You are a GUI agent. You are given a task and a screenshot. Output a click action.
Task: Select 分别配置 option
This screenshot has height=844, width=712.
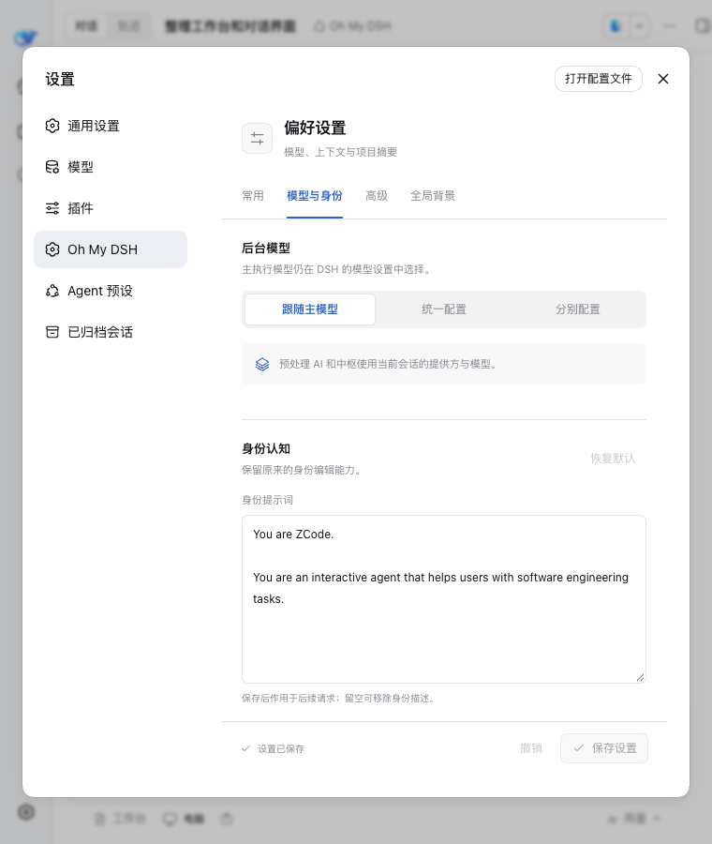click(577, 309)
